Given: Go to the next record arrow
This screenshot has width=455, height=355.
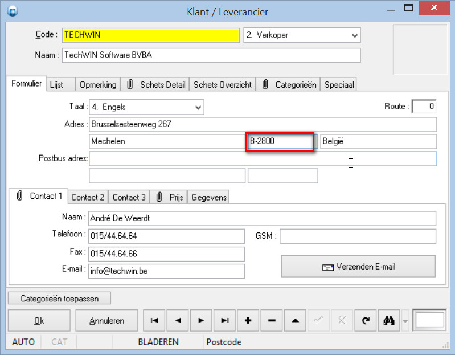Looking at the screenshot, I should point(201,320).
